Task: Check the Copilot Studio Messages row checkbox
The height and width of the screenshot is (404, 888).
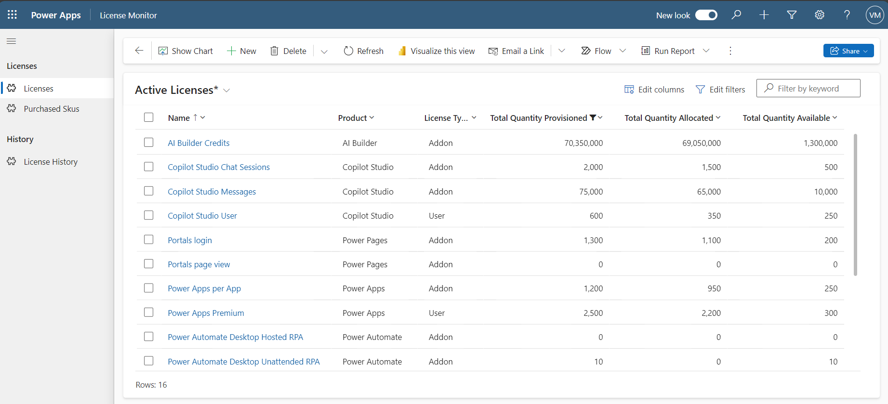Action: tap(149, 191)
